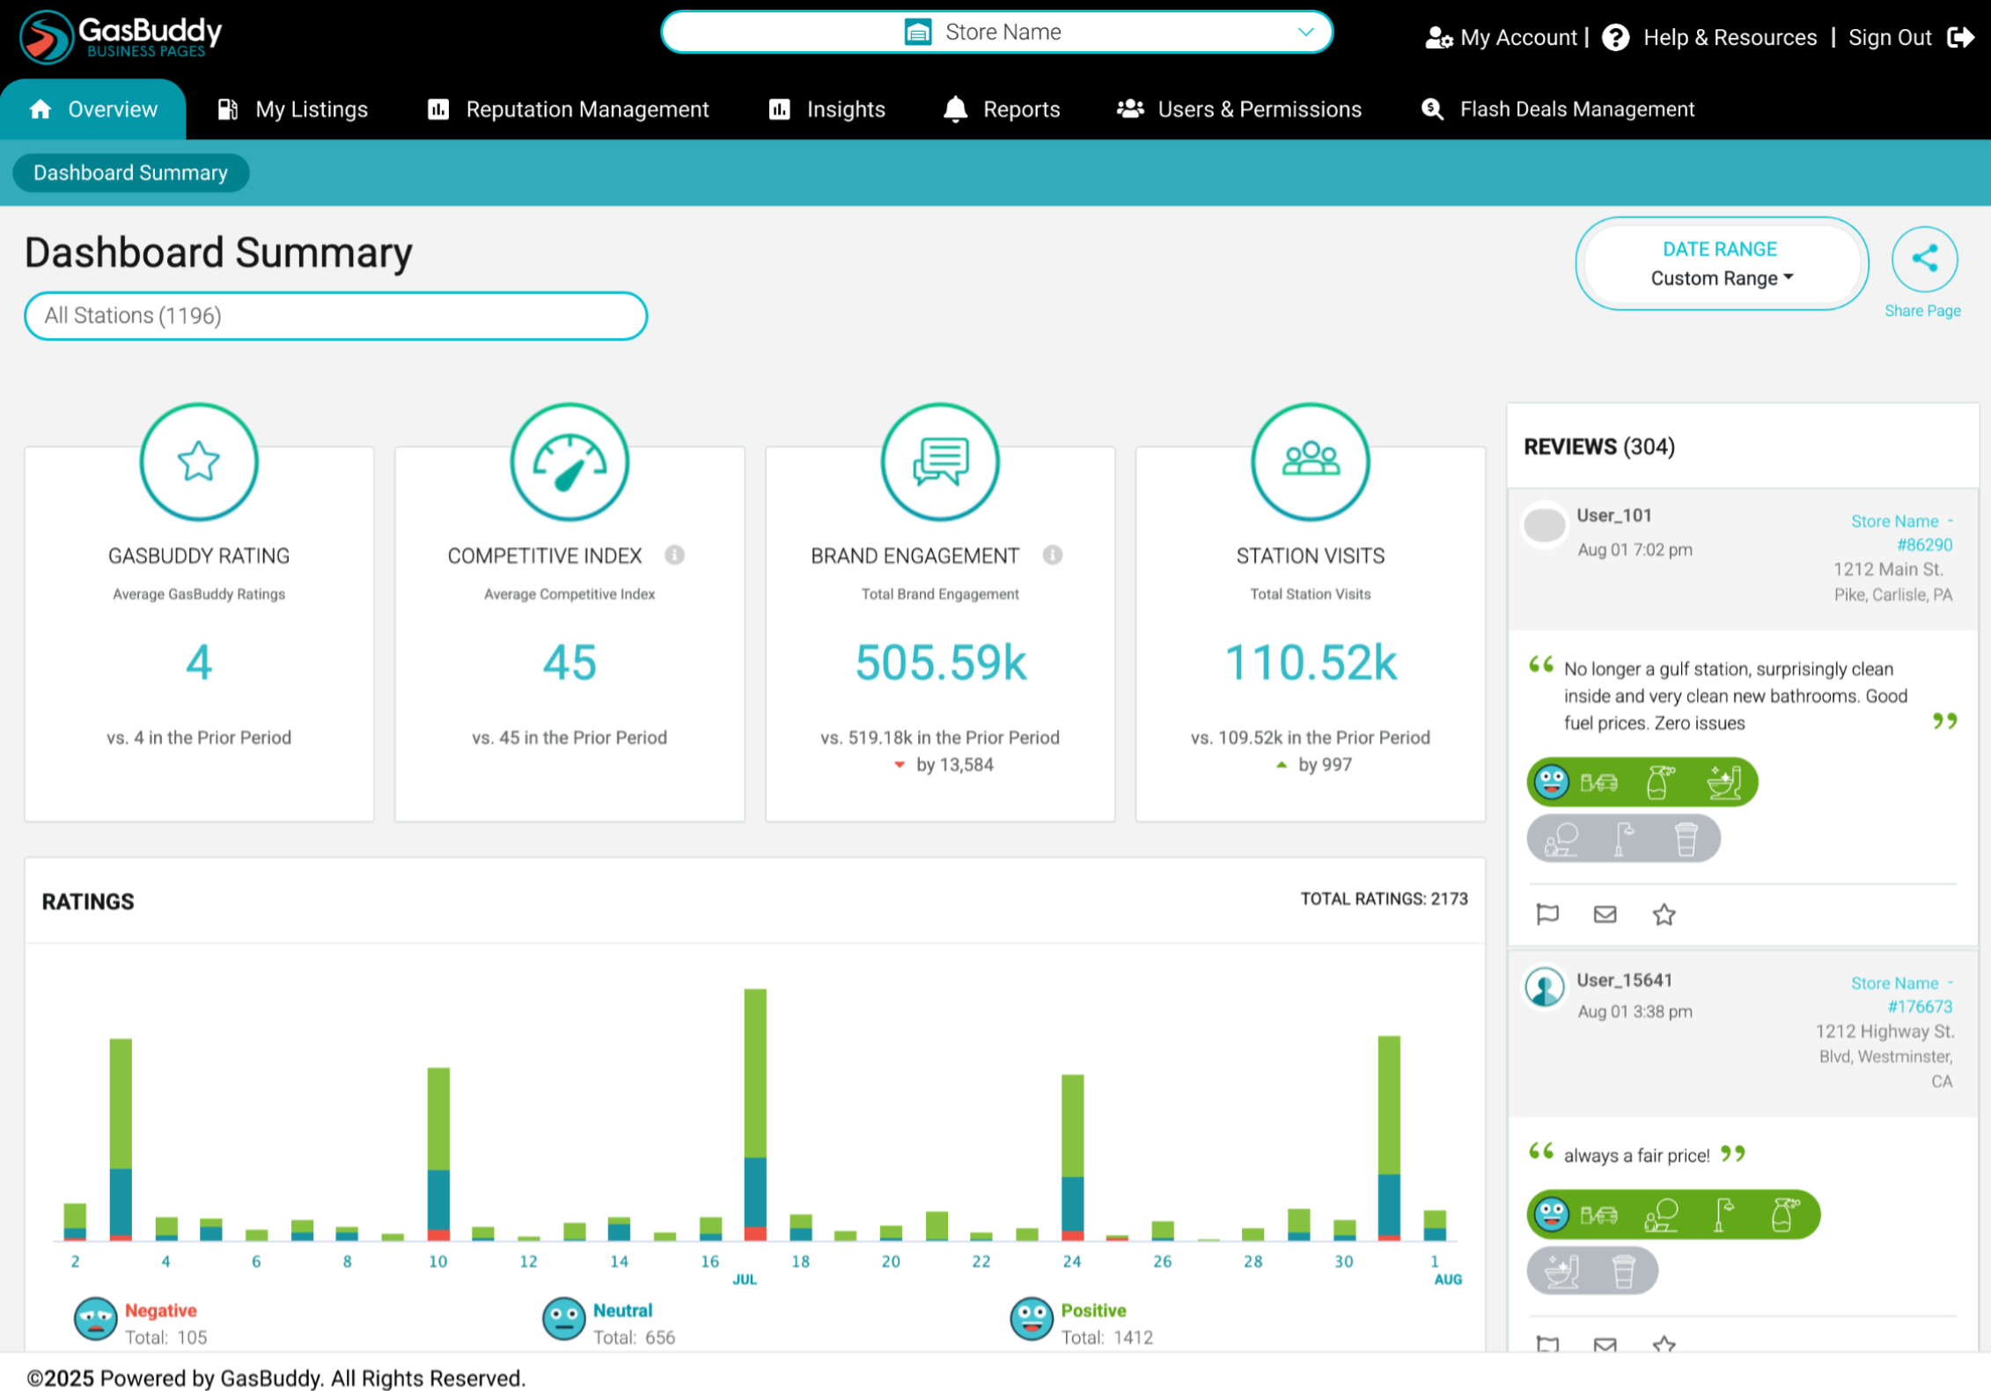1991x1391 pixels.
Task: Click the Neutral face icon
Action: 563,1319
